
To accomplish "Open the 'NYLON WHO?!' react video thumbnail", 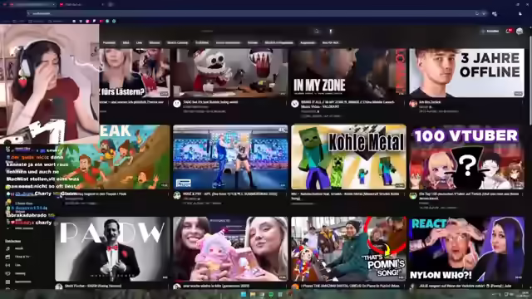I will click(x=466, y=249).
